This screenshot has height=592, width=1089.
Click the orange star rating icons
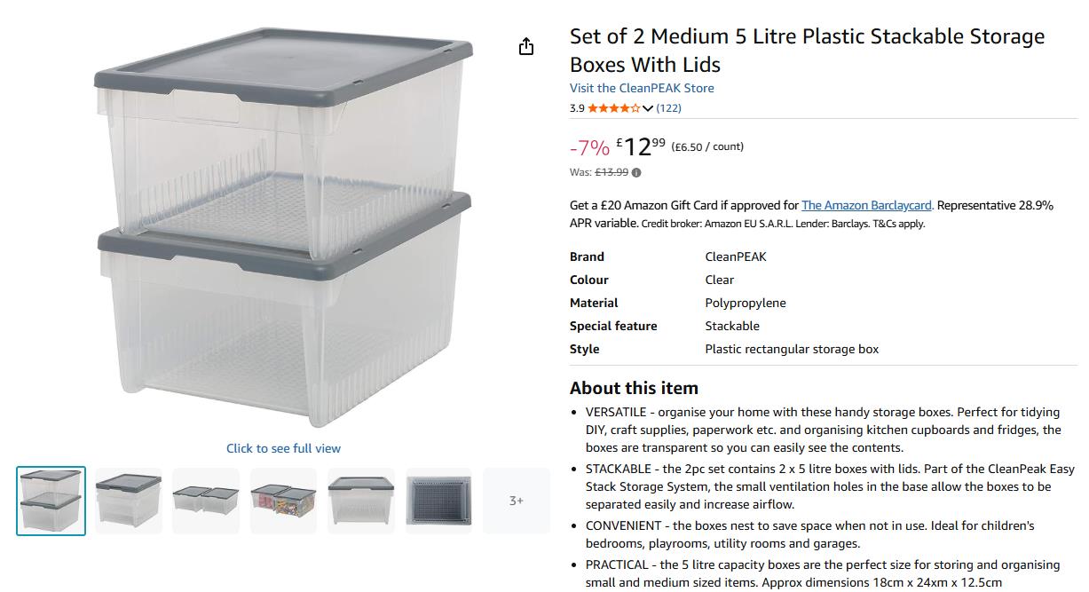pyautogui.click(x=613, y=108)
